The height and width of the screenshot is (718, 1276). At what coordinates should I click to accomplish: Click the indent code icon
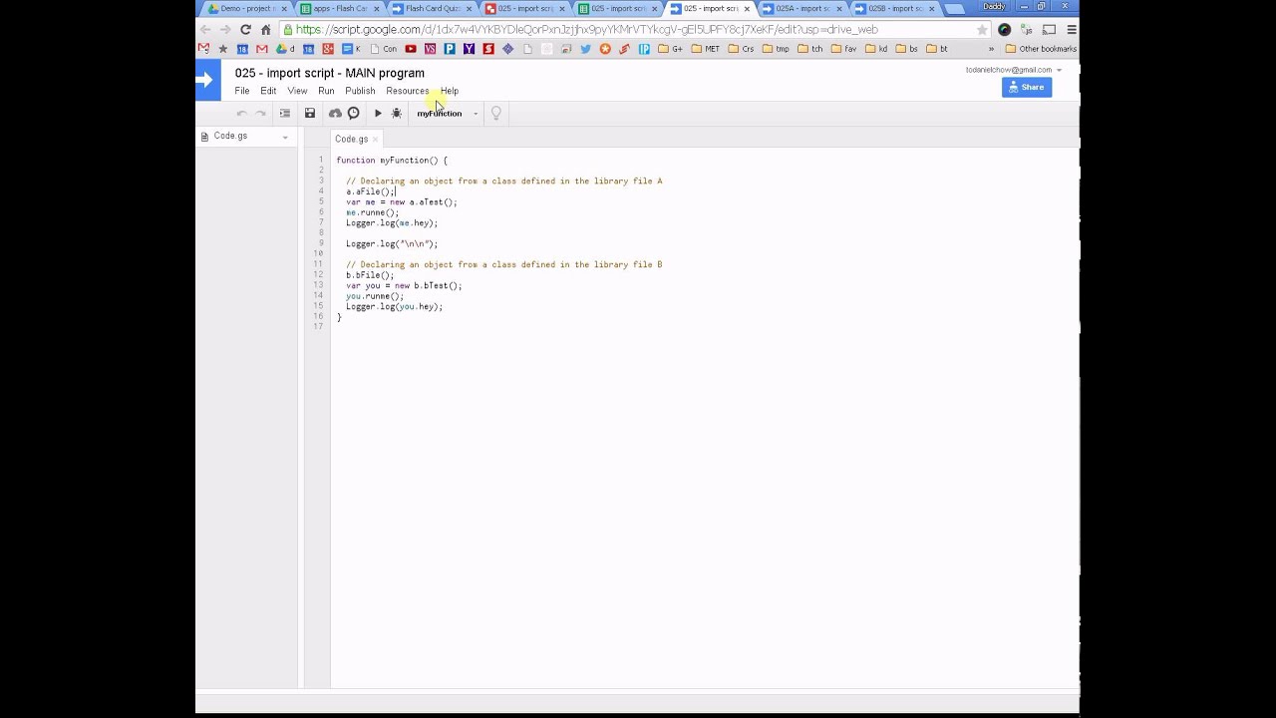(x=285, y=114)
